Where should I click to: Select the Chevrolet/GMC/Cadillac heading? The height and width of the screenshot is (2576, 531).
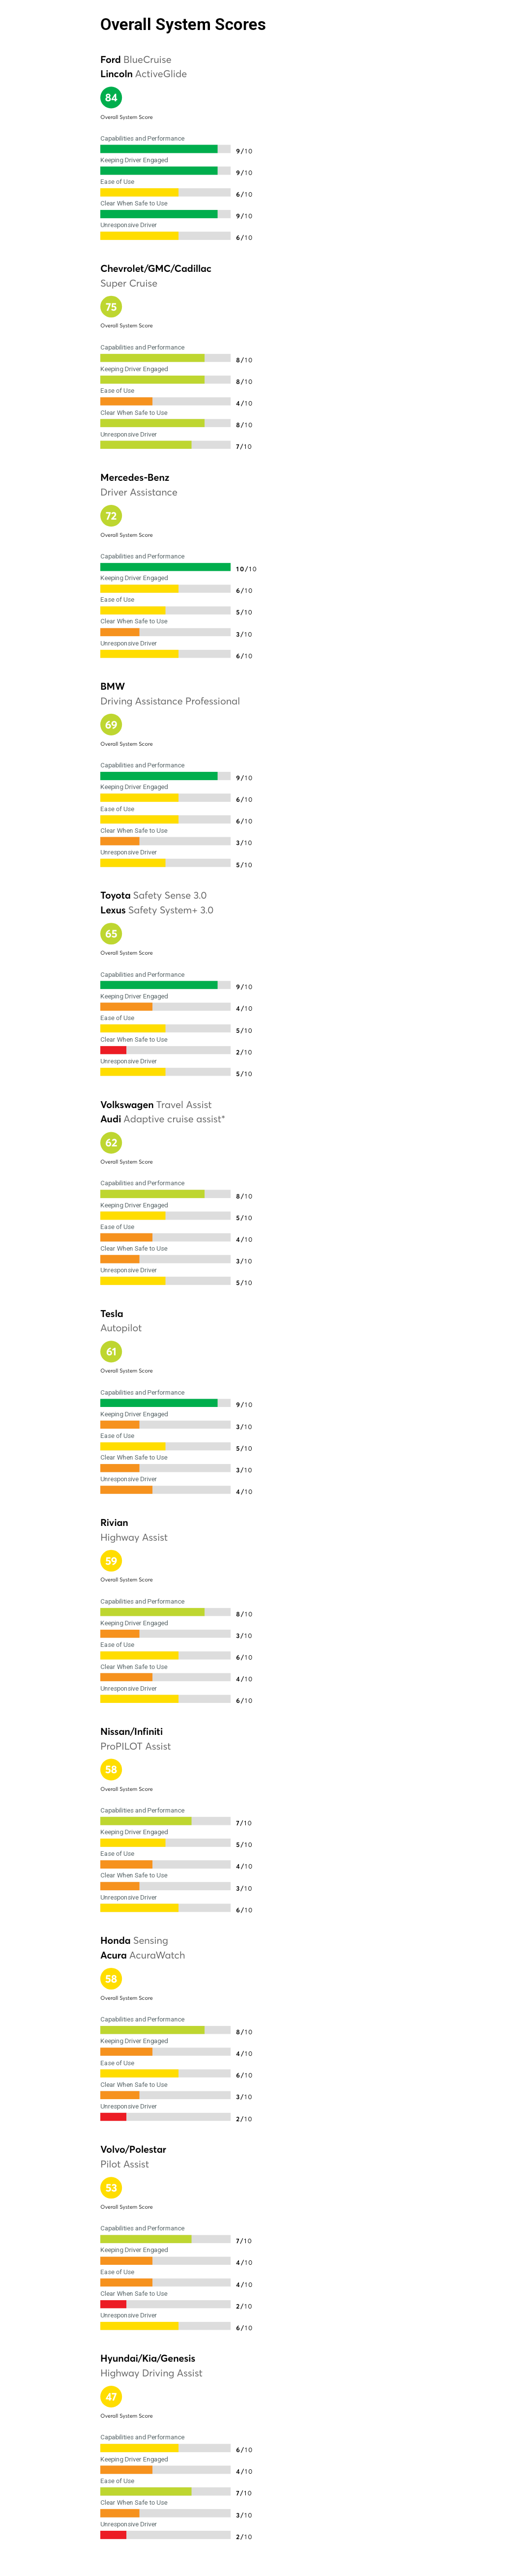[156, 269]
